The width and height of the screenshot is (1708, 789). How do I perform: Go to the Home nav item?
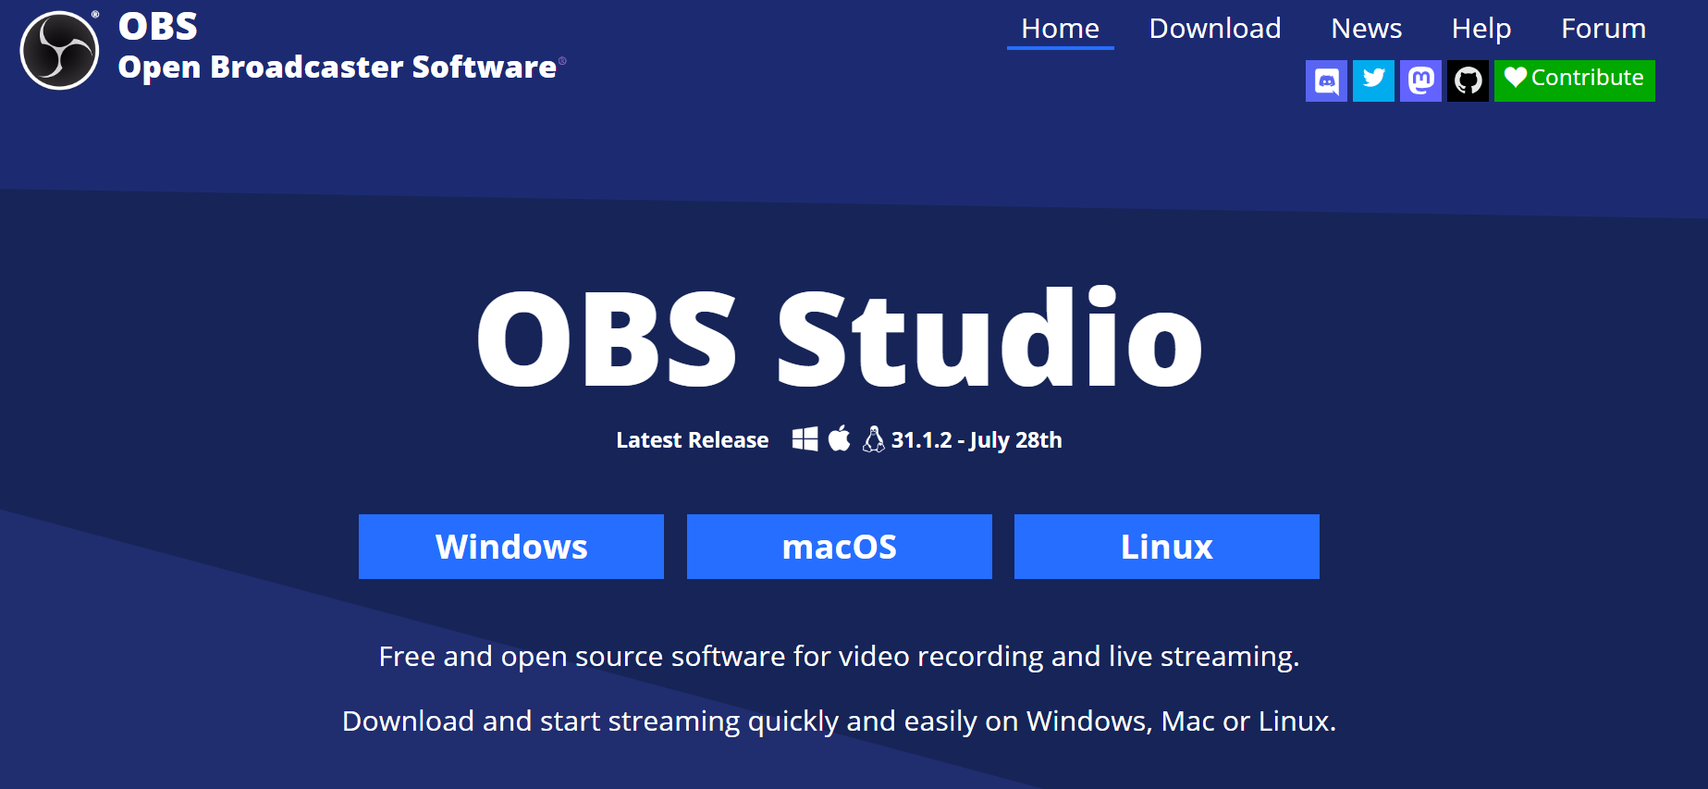(1060, 29)
